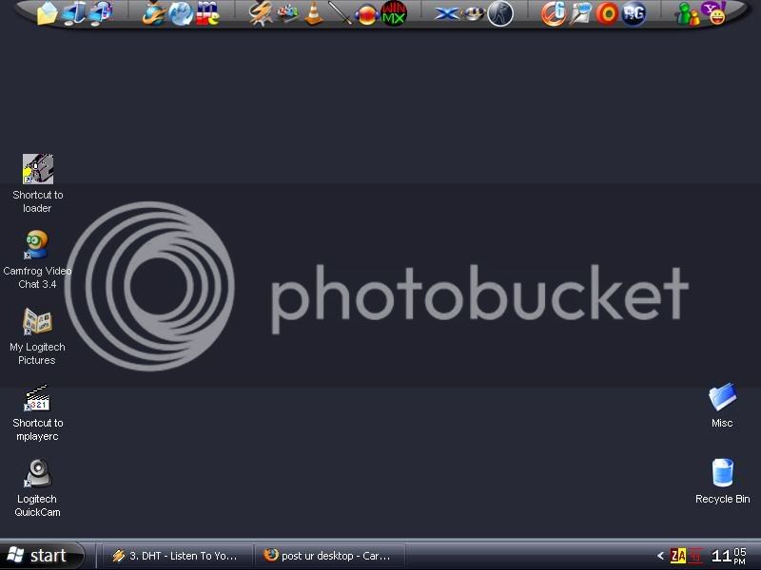Open the My Computer dock icon
The height and width of the screenshot is (570, 761).
(74, 13)
